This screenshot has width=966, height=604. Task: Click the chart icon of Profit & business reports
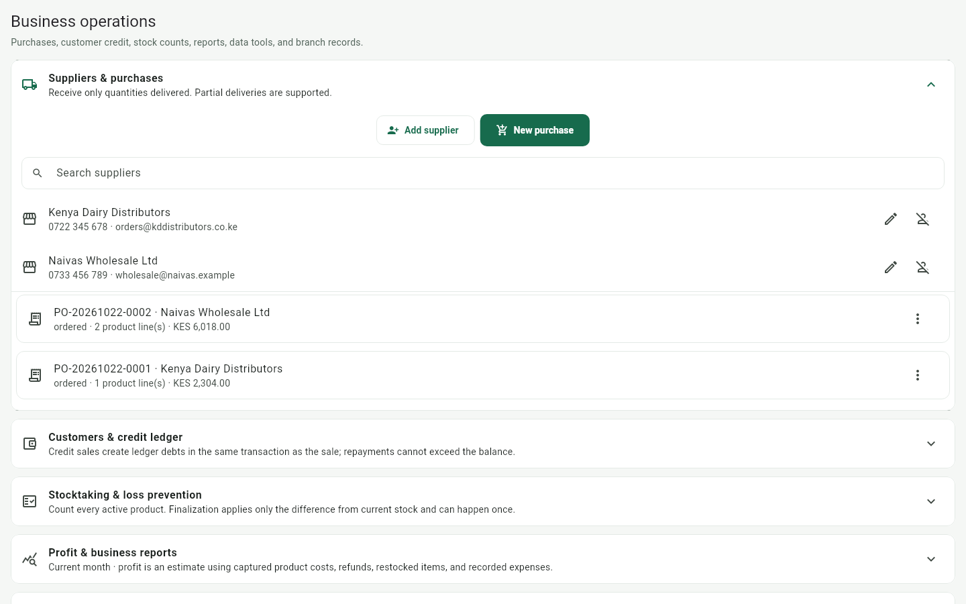30,559
